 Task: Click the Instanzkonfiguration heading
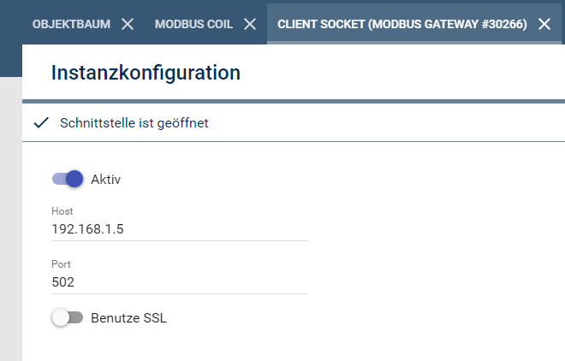click(x=146, y=73)
